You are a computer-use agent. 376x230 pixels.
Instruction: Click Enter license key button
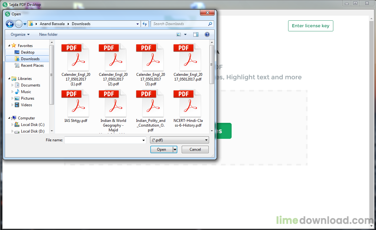pyautogui.click(x=310, y=26)
